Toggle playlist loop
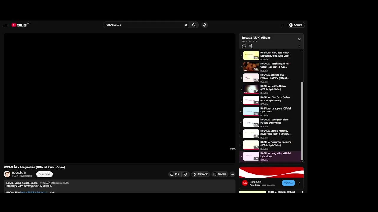Viewport: 378px width, 212px height. [x=244, y=46]
